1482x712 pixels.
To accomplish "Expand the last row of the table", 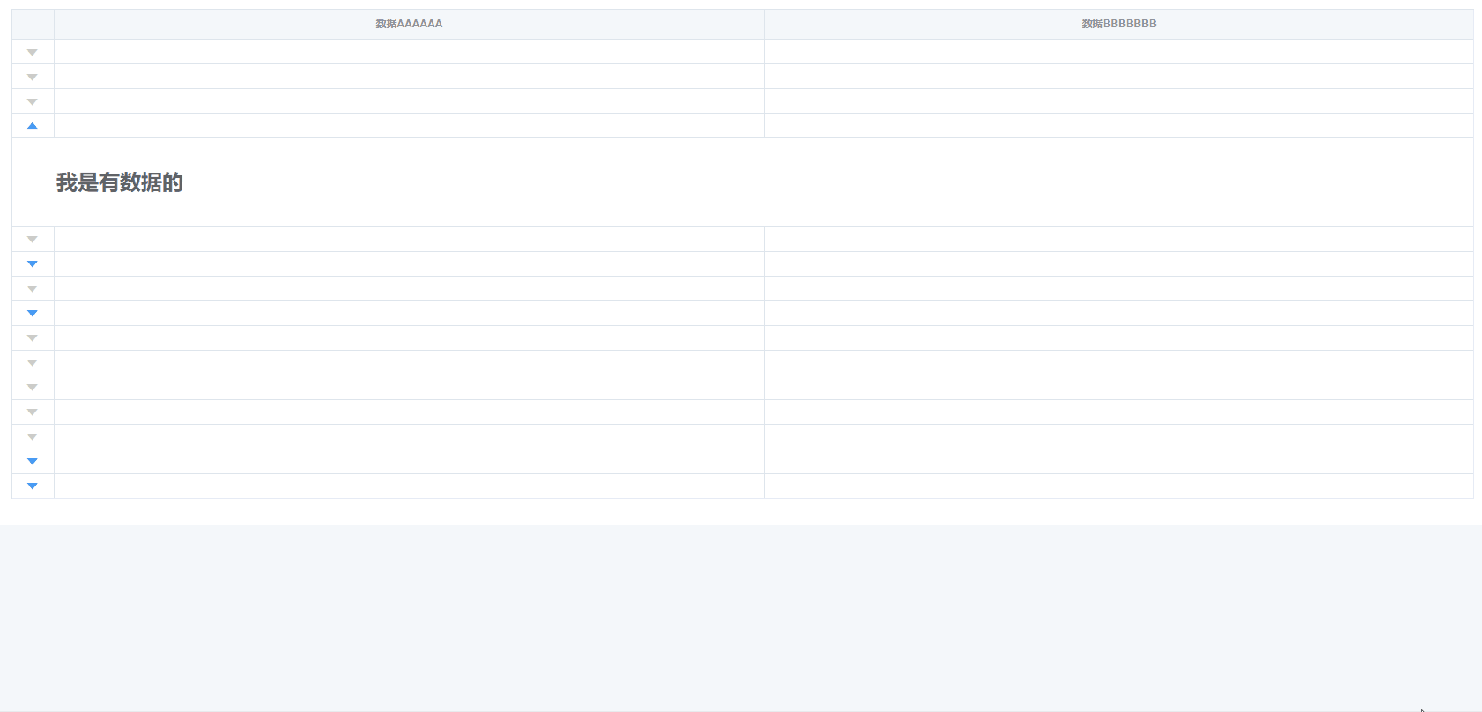I will [33, 486].
